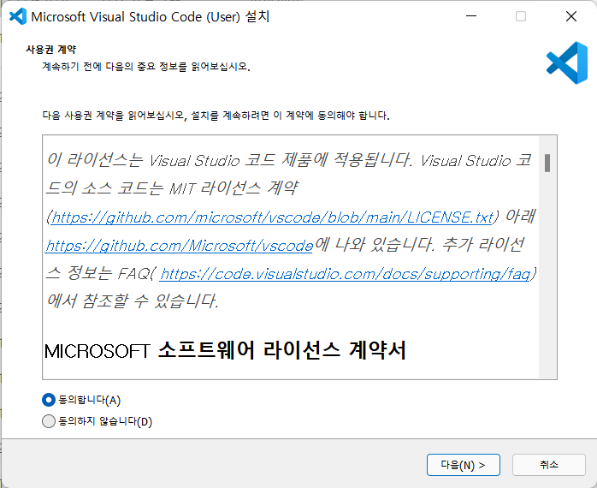
Task: Close the installer window
Action: 571,16
